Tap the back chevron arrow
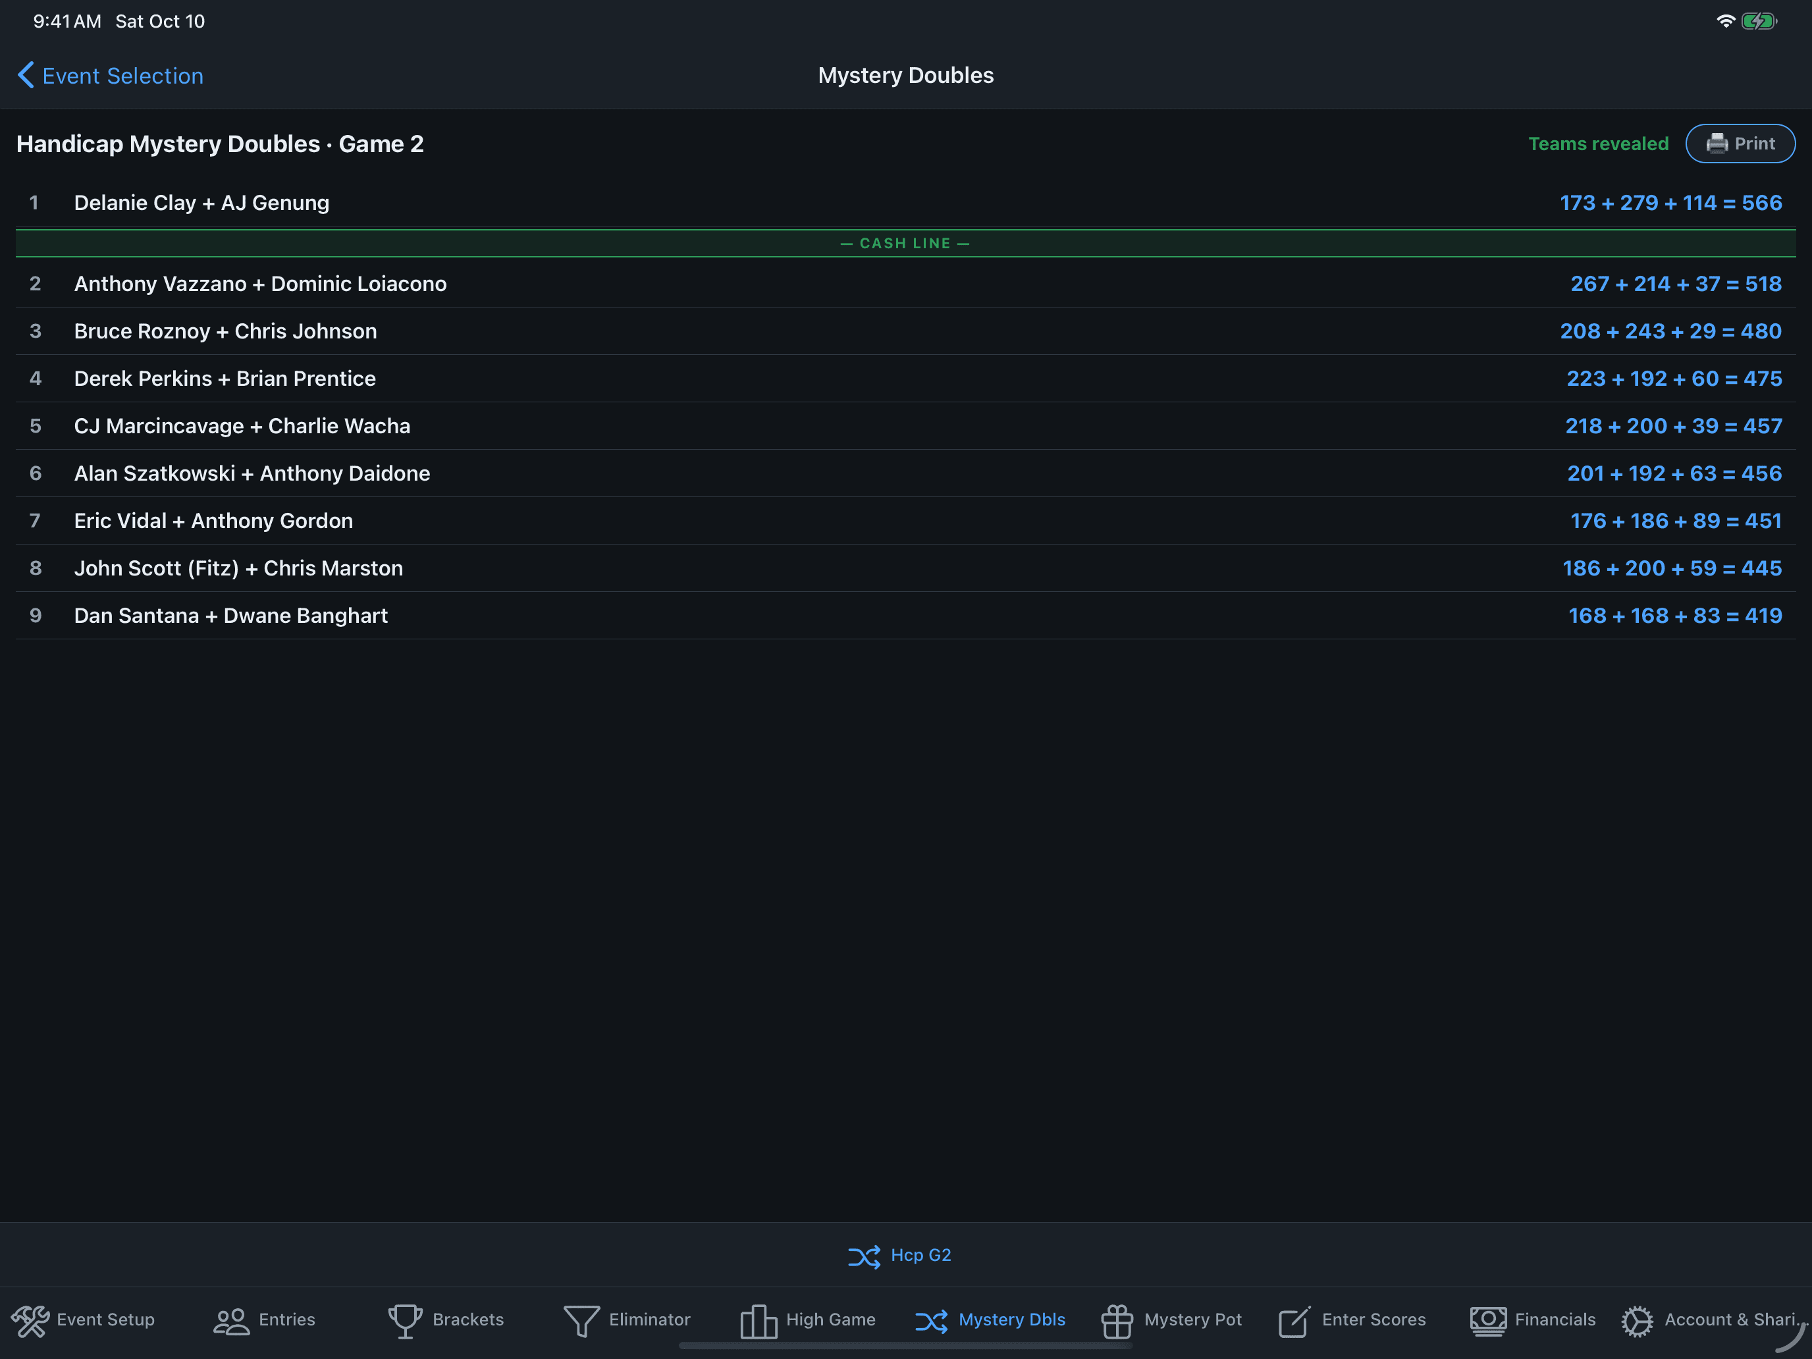Viewport: 1812px width, 1359px height. pos(26,75)
